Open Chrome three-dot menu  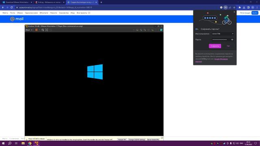[257, 7]
